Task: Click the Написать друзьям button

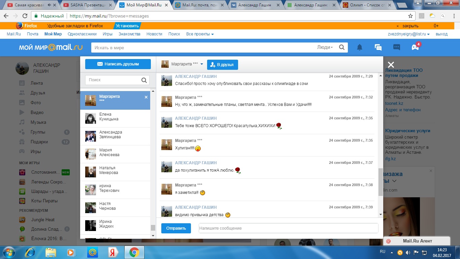Action: [x=118, y=64]
